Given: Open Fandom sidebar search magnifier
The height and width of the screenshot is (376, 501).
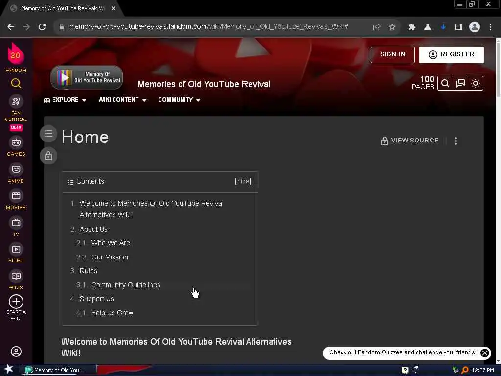Looking at the screenshot, I should [16, 83].
